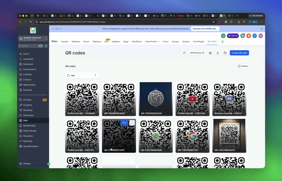
Task: Open Chrome three-dot menu
Action: (x=262, y=22)
